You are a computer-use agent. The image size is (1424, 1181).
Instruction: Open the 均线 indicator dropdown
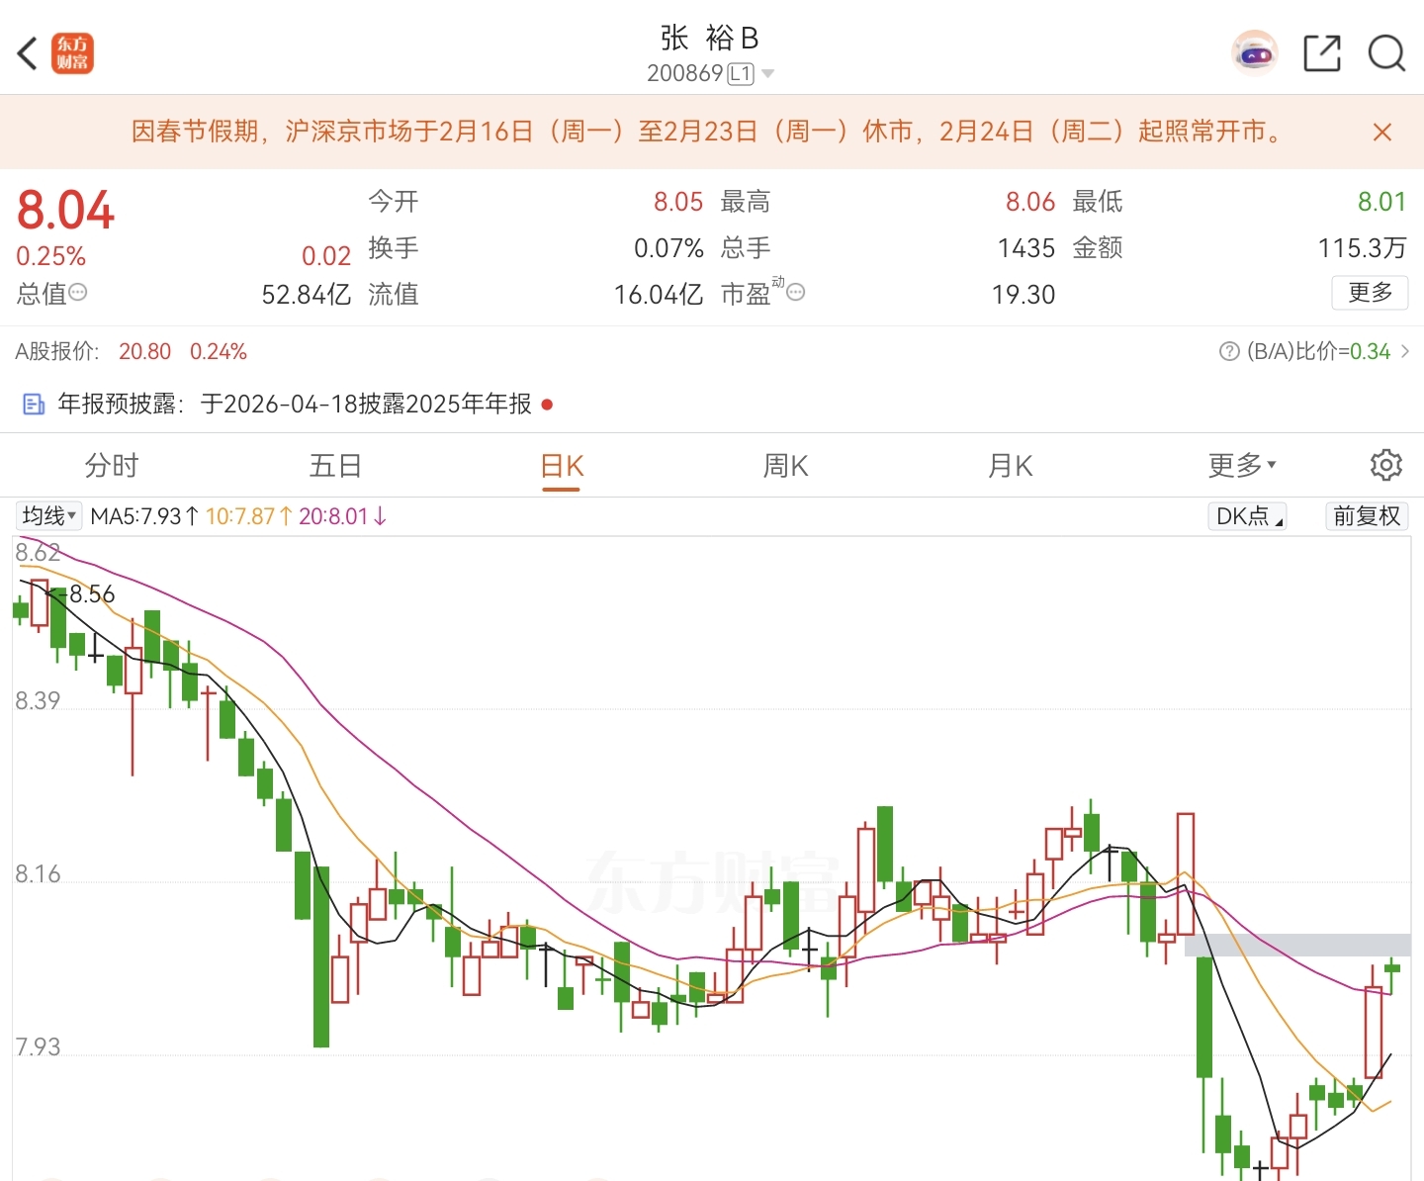click(x=49, y=515)
